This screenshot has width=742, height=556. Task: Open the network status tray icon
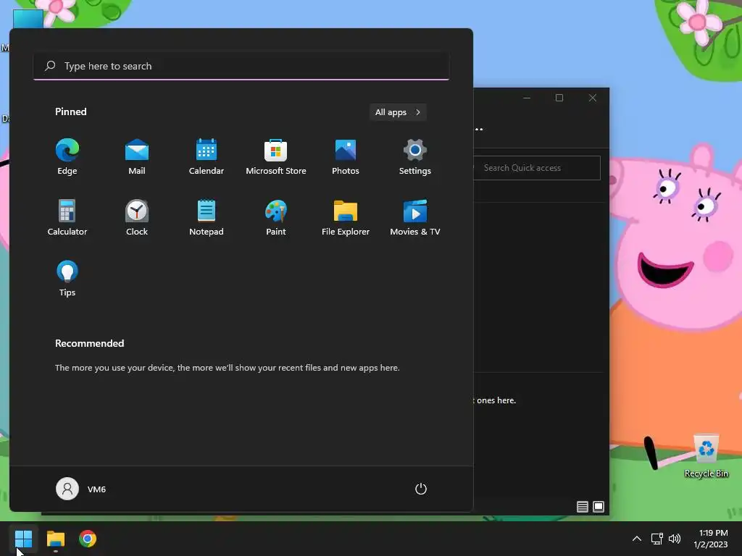(656, 539)
